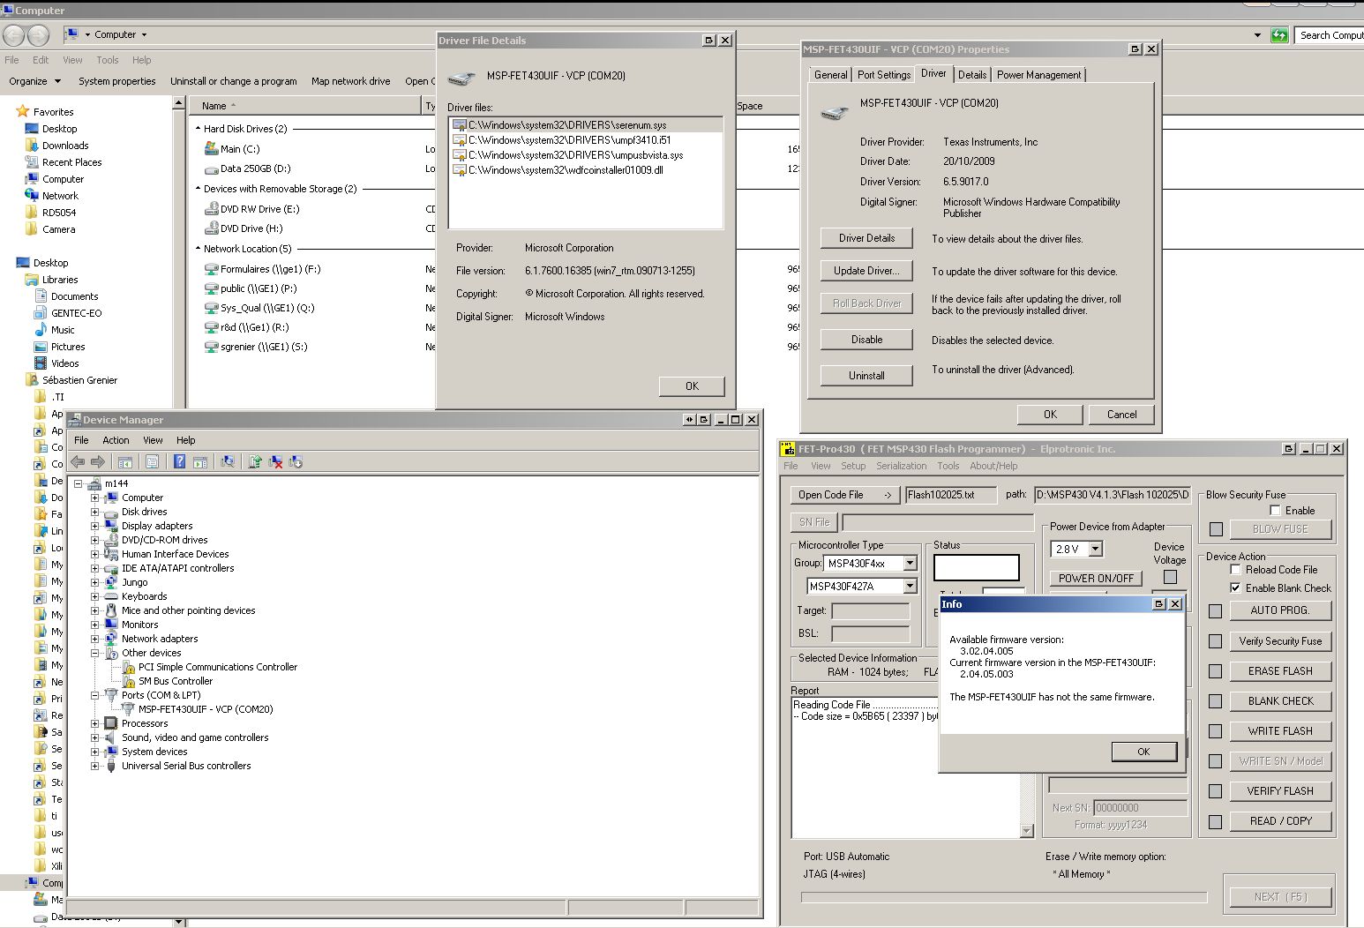Click OK in Driver File Details
The width and height of the screenshot is (1364, 928).
692,386
